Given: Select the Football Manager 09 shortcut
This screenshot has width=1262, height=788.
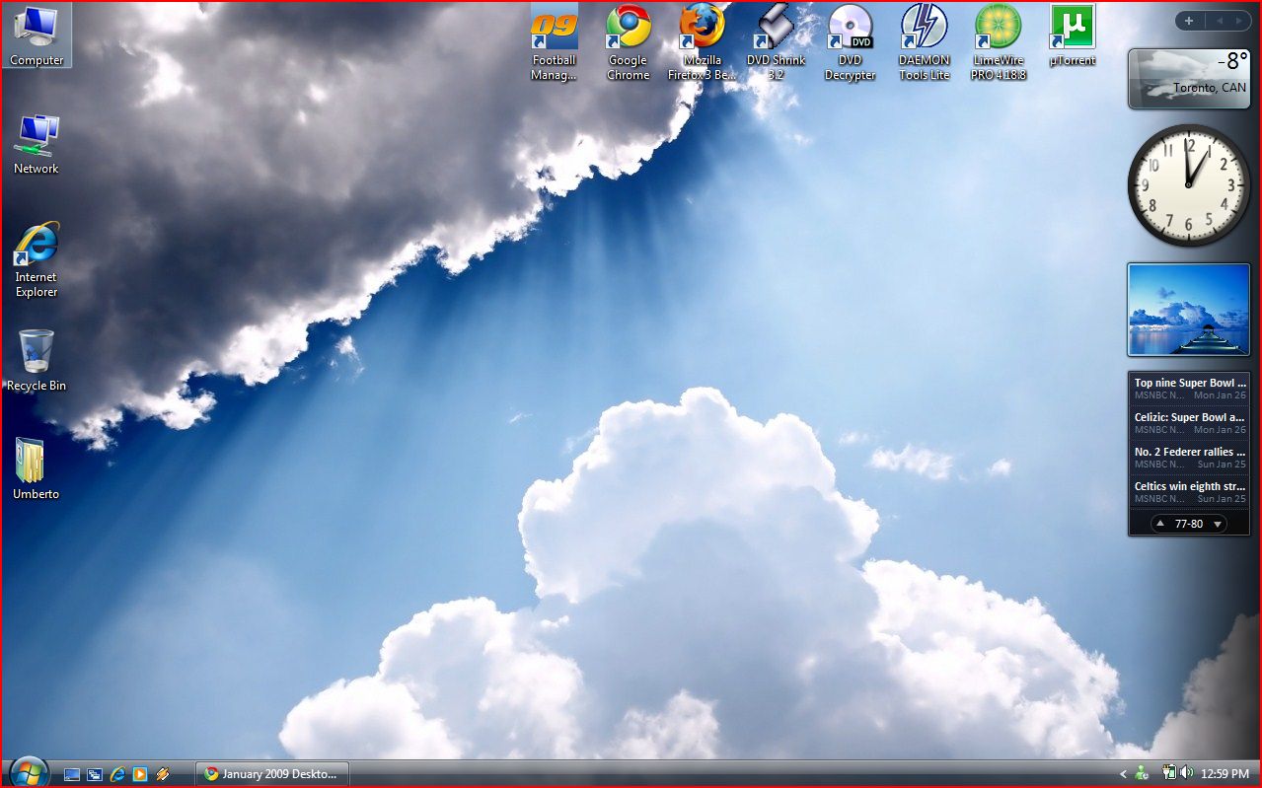Looking at the screenshot, I should pyautogui.click(x=554, y=42).
